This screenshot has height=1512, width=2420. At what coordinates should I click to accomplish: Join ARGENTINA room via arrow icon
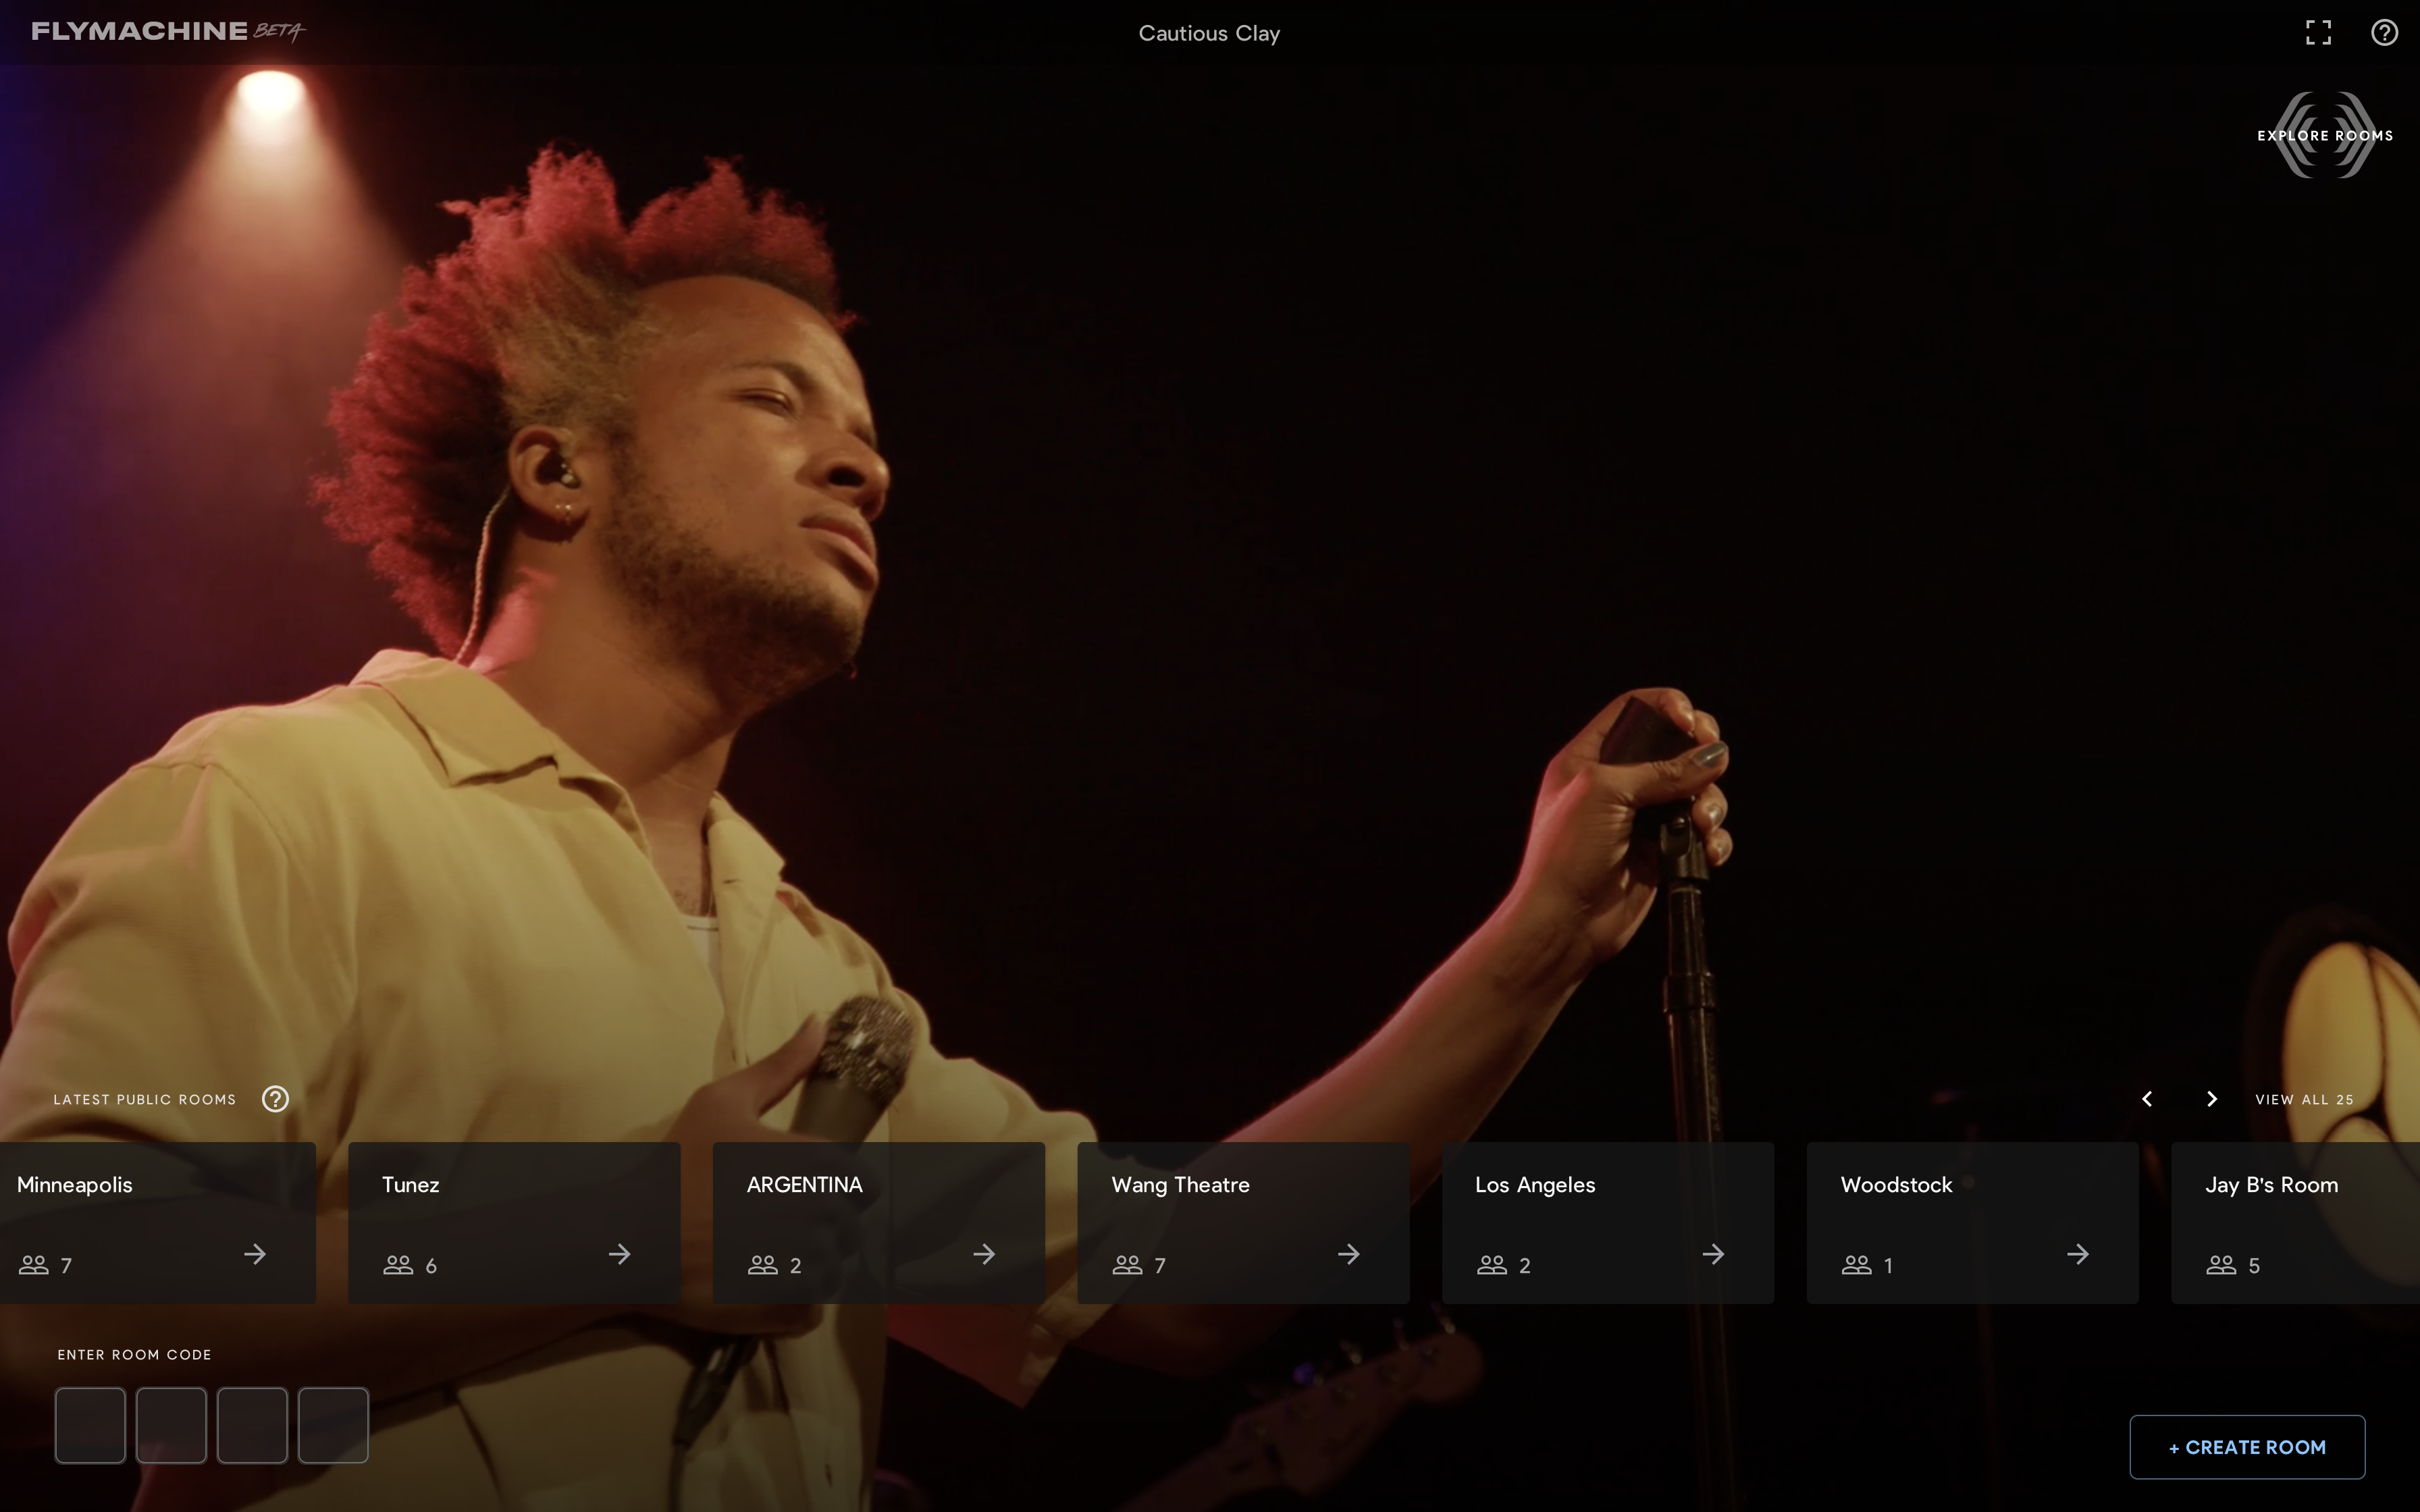984,1254
